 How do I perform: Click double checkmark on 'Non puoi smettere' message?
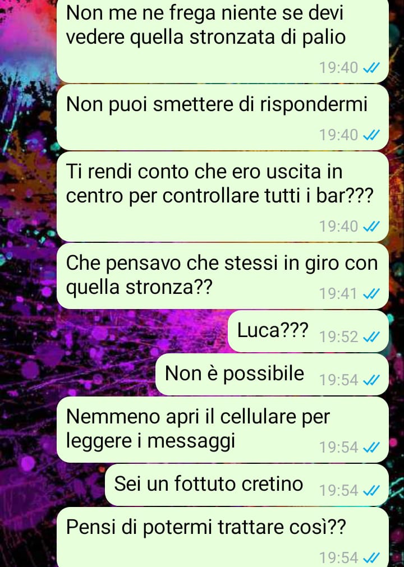371,135
